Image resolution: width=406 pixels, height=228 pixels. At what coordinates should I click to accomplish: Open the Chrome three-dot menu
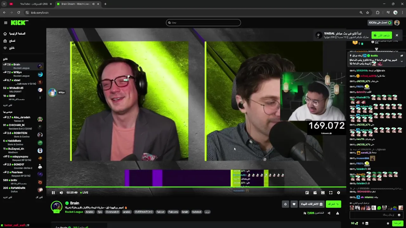coord(402,13)
